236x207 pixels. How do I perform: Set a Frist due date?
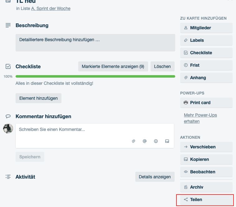206,65
